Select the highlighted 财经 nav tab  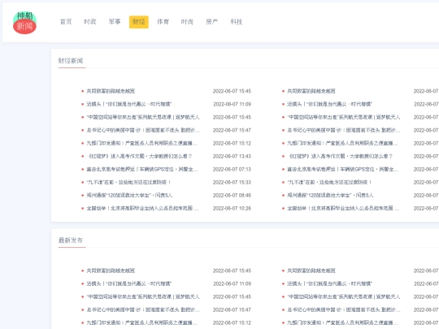point(139,22)
